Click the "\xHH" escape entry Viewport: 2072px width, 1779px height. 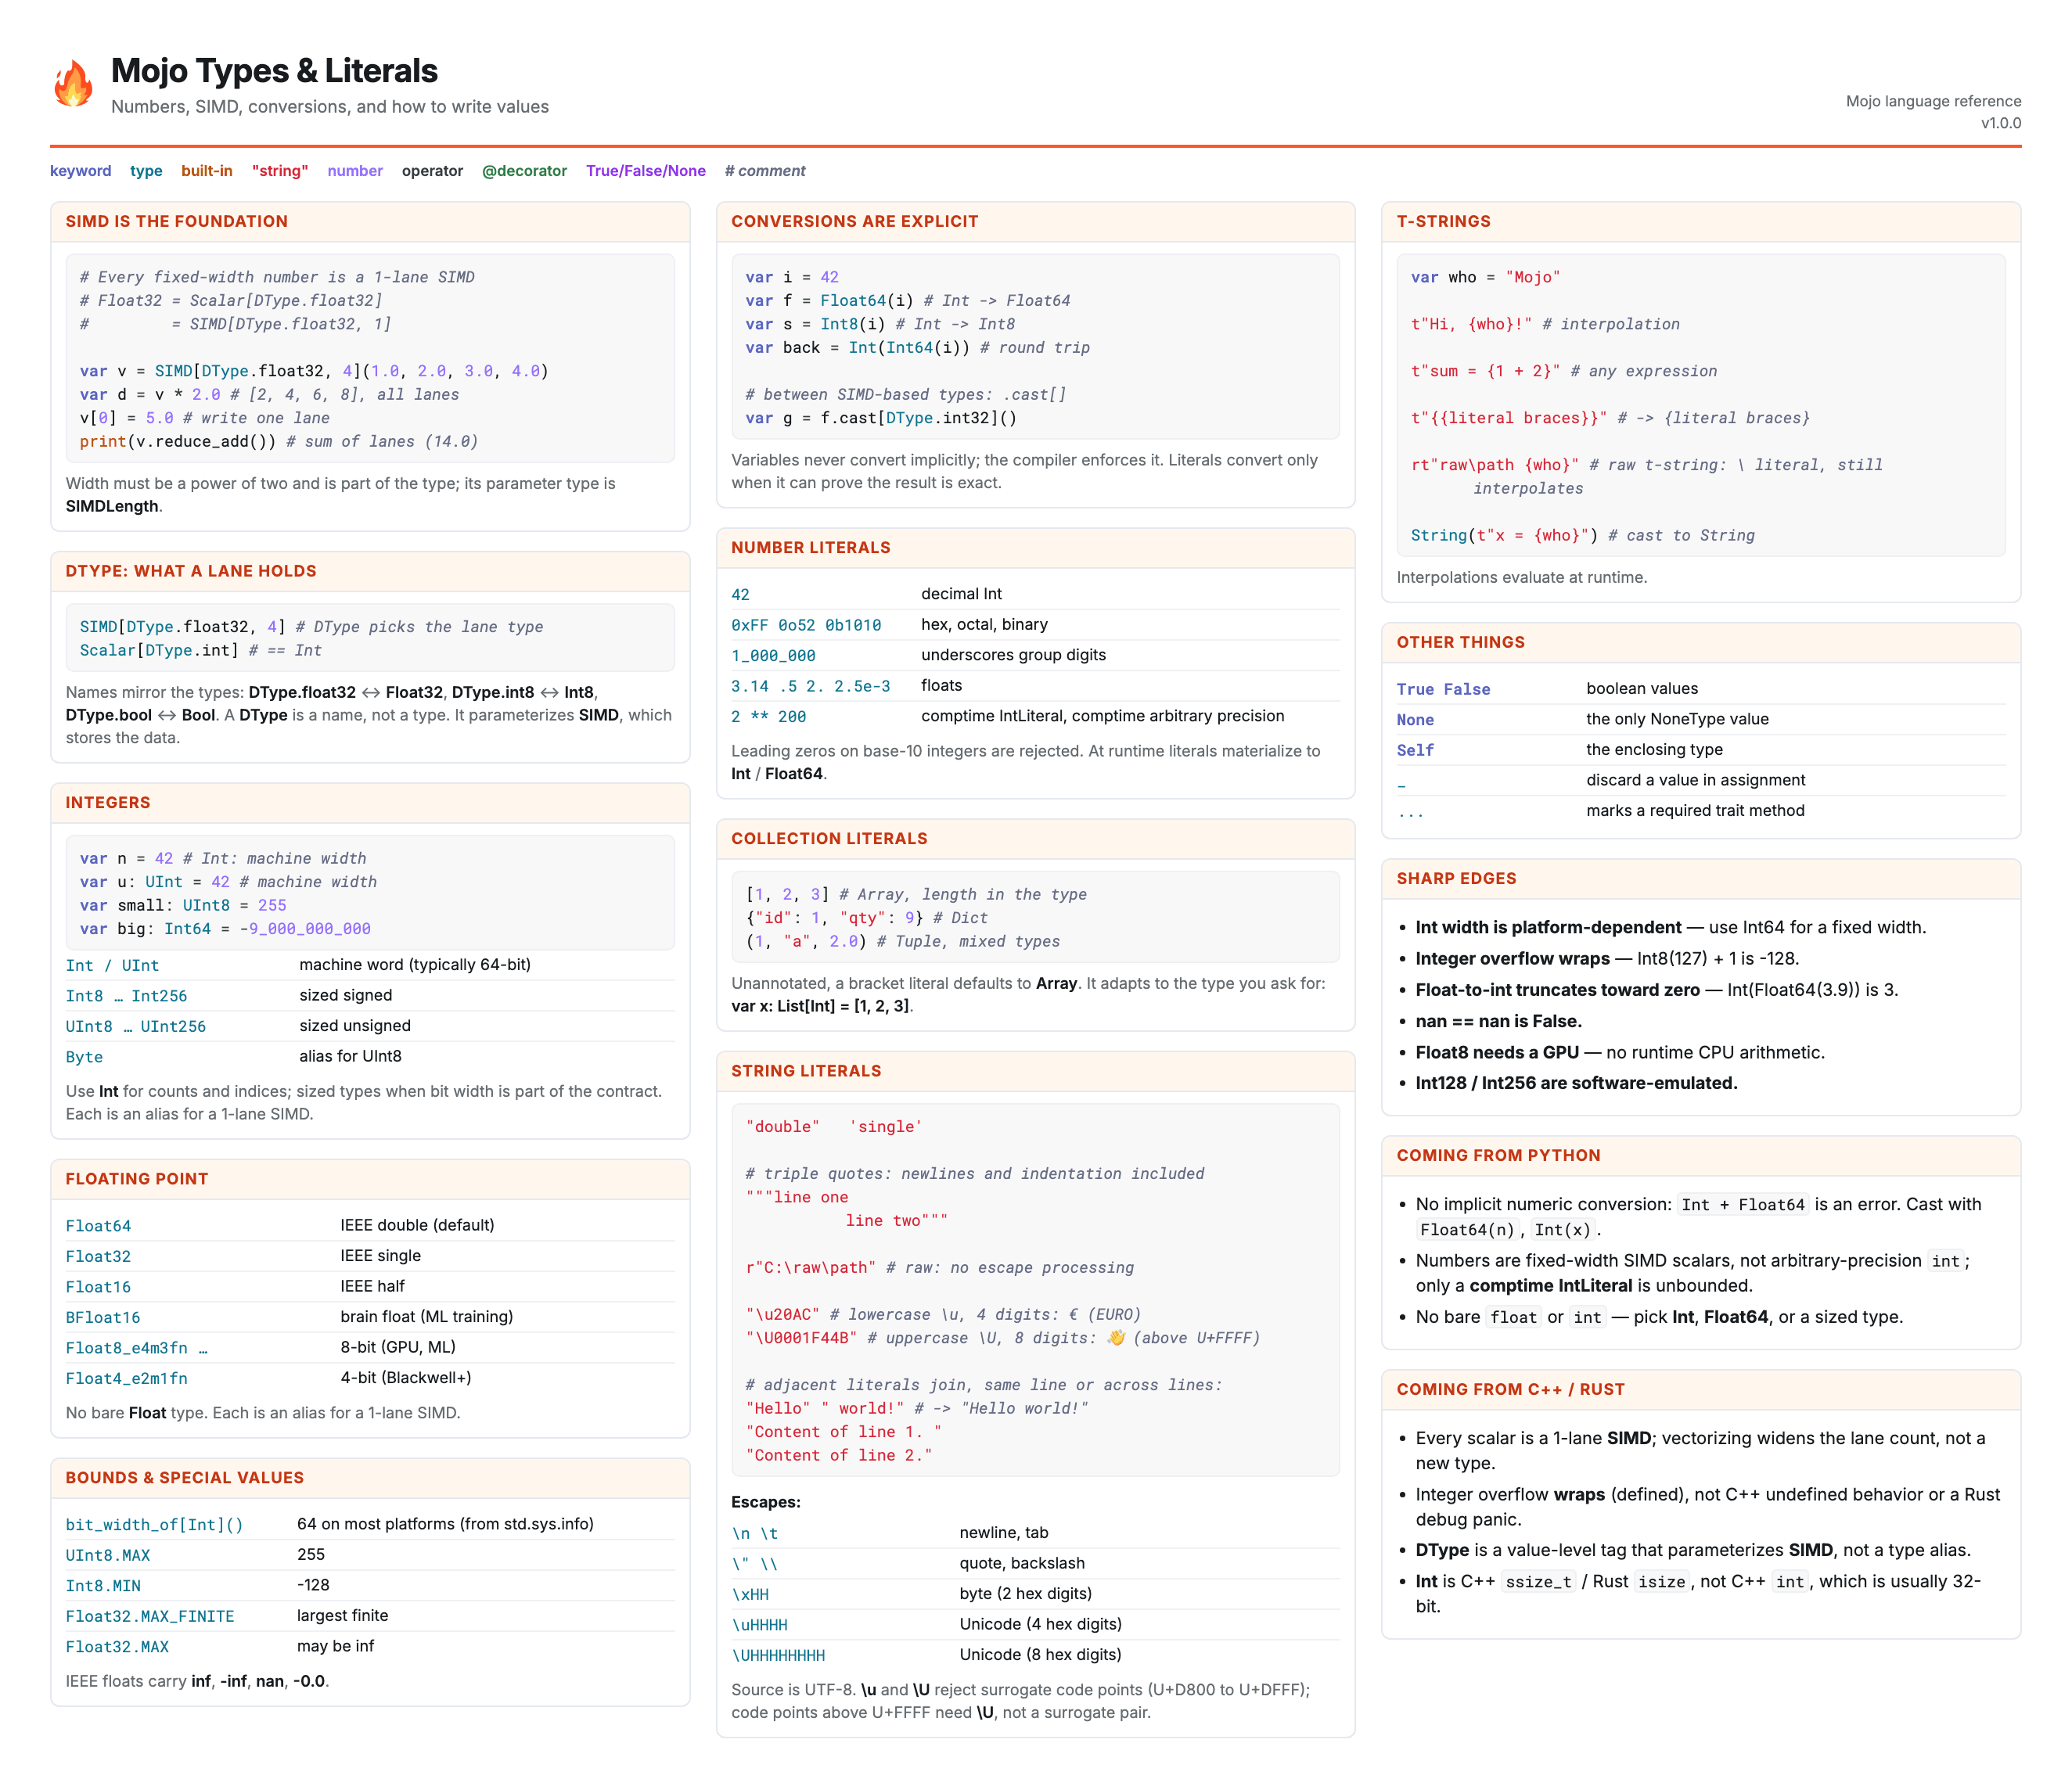(750, 1595)
